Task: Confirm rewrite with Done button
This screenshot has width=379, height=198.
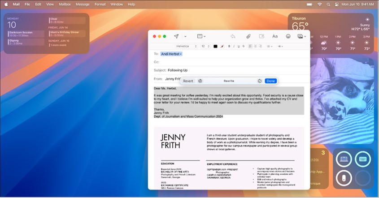Action: (271, 81)
